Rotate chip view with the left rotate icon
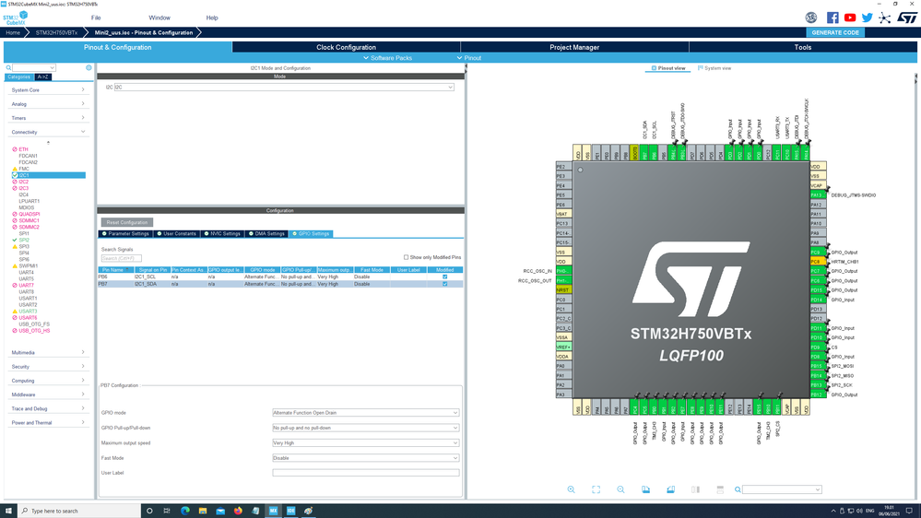This screenshot has height=518, width=921. 645,489
